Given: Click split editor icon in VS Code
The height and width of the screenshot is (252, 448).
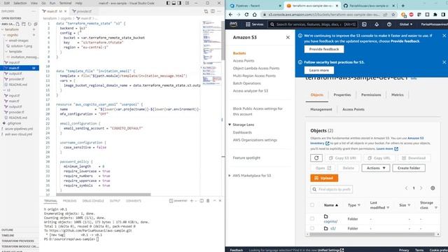Looking at the screenshot, I should point(213,11).
